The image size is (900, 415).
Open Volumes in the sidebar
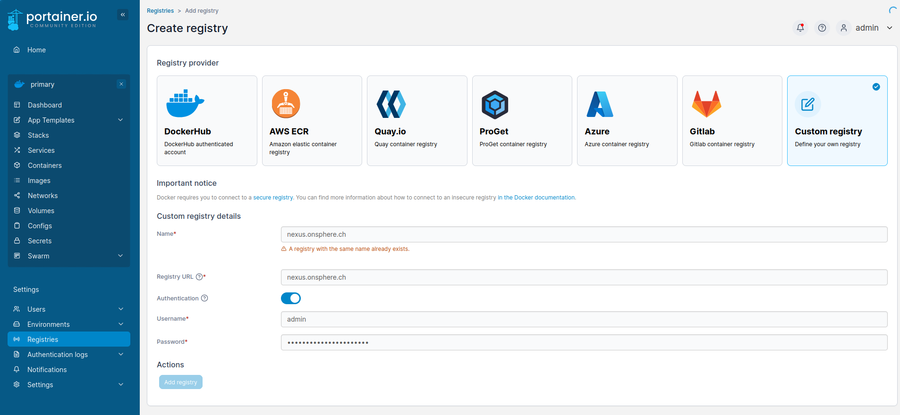tap(68, 210)
